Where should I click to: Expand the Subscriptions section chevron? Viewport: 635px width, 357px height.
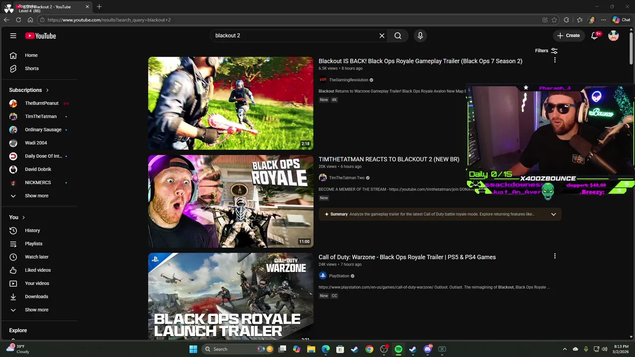[x=47, y=90]
